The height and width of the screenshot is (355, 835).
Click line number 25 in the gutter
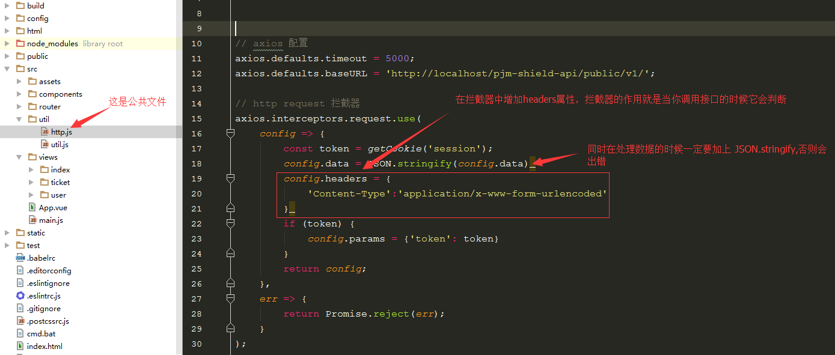tap(197, 269)
